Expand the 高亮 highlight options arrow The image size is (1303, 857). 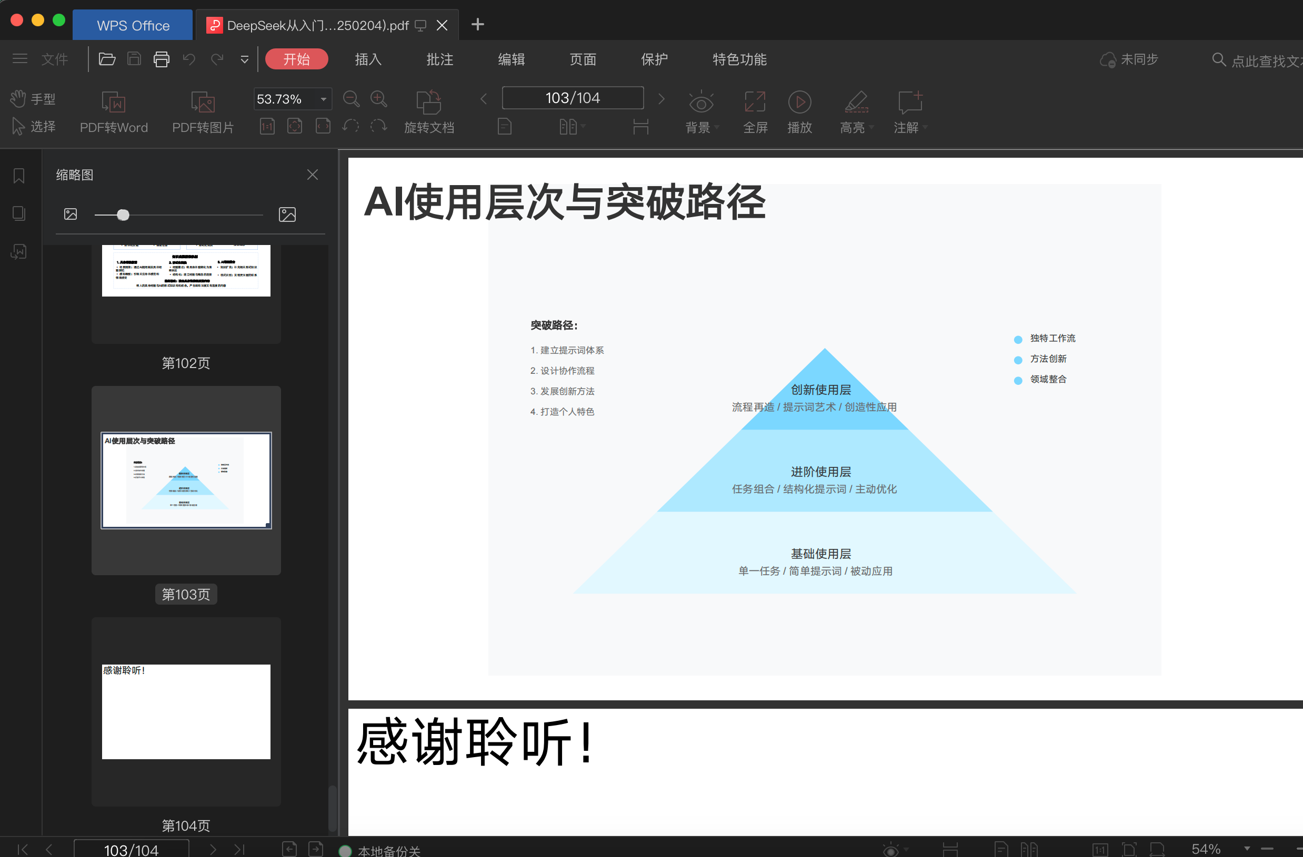click(871, 127)
